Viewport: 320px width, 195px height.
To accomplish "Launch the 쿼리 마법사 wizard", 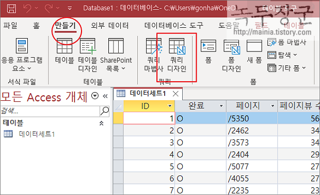I will [x=154, y=55].
